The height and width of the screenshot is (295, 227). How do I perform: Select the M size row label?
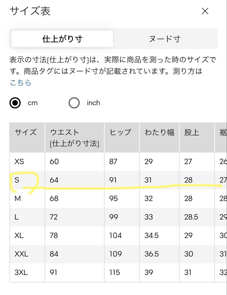[17, 198]
